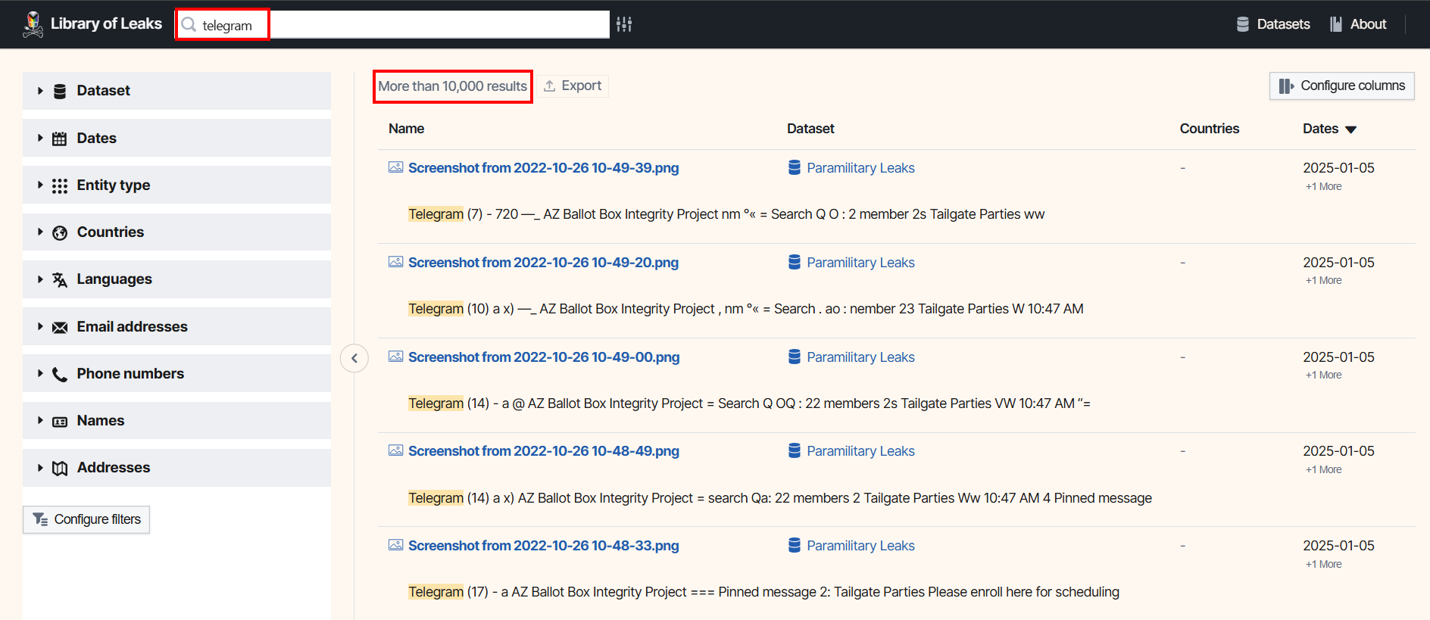Image resolution: width=1430 pixels, height=620 pixels.
Task: Expand the Countries filter section
Action: point(176,232)
